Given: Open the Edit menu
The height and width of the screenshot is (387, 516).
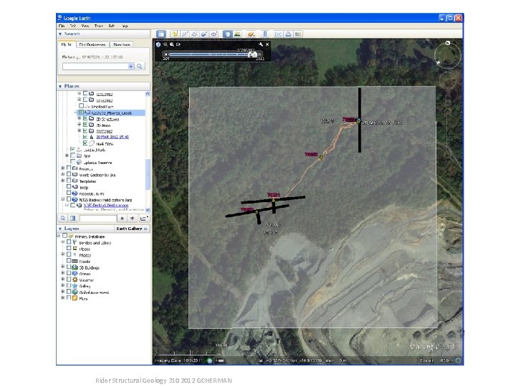Looking at the screenshot, I should pyautogui.click(x=73, y=26).
